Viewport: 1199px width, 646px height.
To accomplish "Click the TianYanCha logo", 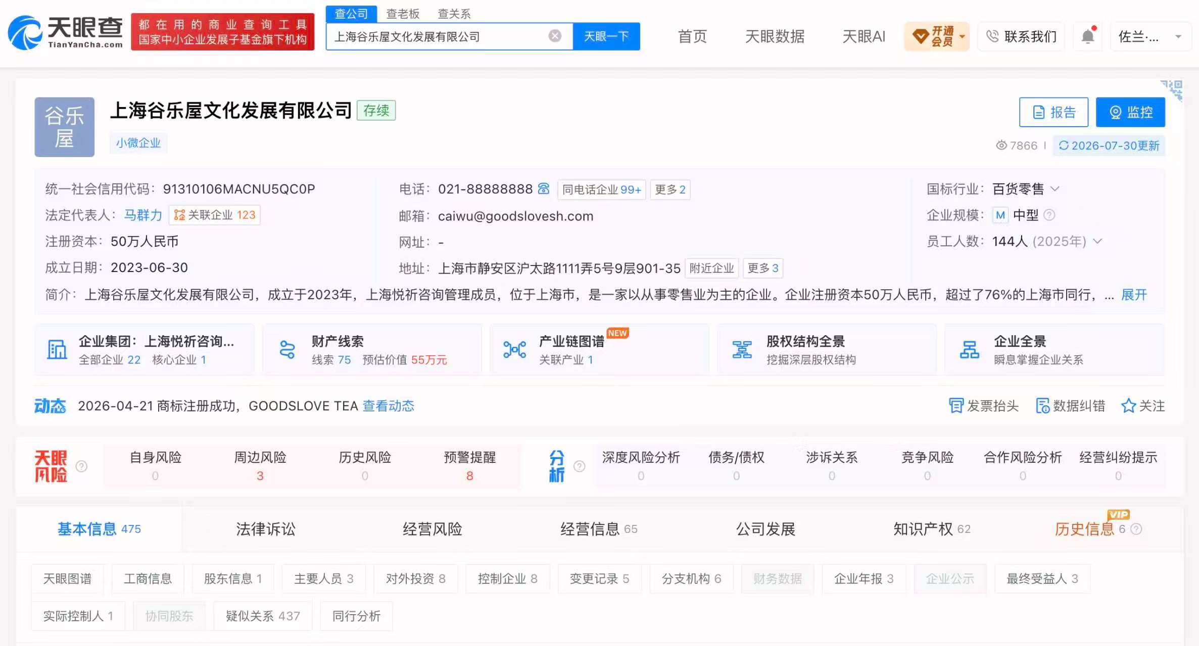I will pyautogui.click(x=66, y=32).
